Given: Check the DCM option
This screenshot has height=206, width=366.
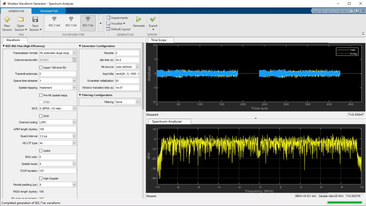Looking at the screenshot, I should pyautogui.click(x=41, y=116).
